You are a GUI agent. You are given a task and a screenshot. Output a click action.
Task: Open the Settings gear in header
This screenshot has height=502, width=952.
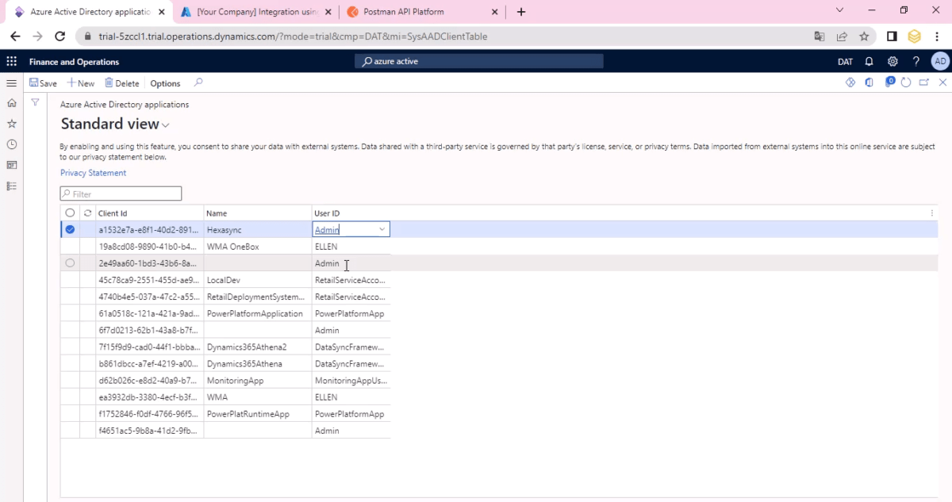point(892,62)
